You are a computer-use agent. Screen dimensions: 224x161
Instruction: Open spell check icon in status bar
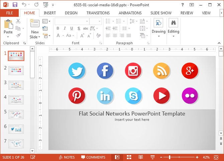33,157
